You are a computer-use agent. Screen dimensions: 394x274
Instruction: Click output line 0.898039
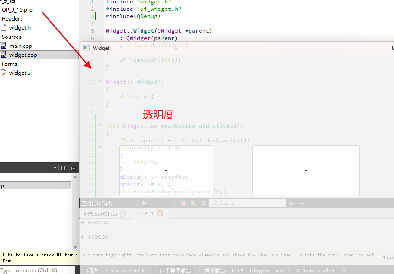coord(95,237)
